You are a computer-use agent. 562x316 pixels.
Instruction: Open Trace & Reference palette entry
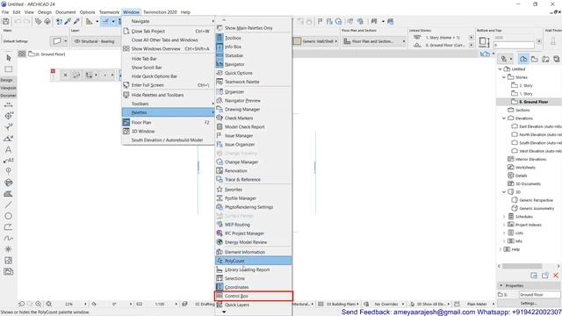(x=253, y=179)
